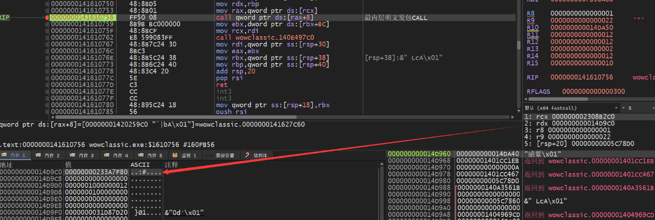Click the [rsp+38] comment in disassembly
The height and width of the screenshot is (220, 655).
click(x=403, y=57)
